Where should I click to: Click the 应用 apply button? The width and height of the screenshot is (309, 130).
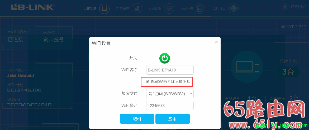[x=172, y=119]
